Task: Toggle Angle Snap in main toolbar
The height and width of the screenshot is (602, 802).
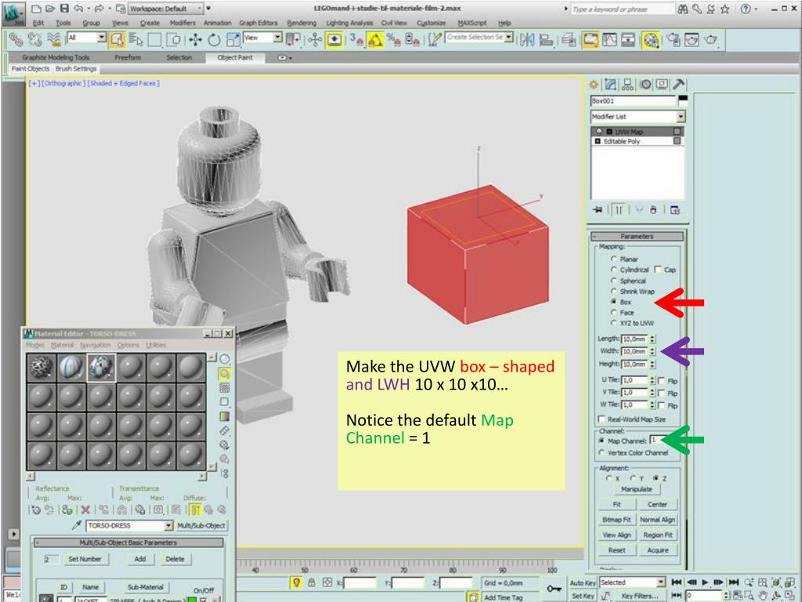Action: [x=375, y=39]
